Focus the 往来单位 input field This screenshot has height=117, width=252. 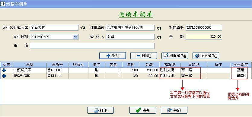click(130, 28)
